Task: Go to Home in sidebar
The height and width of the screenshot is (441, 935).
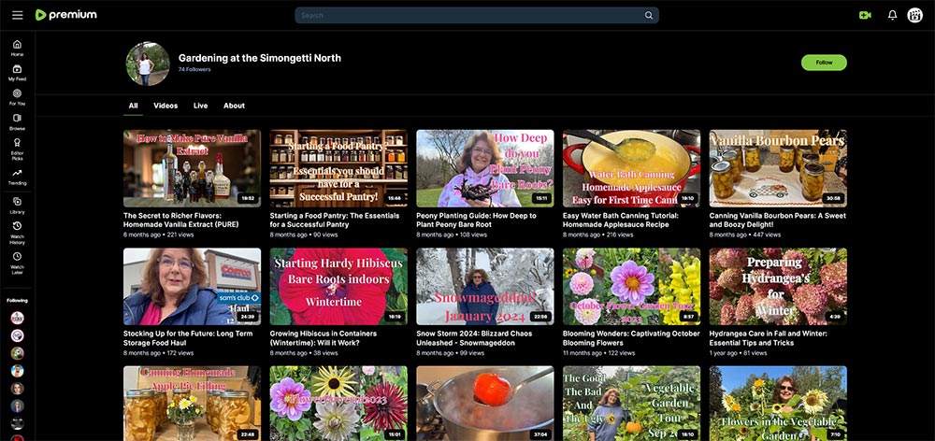Action: pos(17,48)
